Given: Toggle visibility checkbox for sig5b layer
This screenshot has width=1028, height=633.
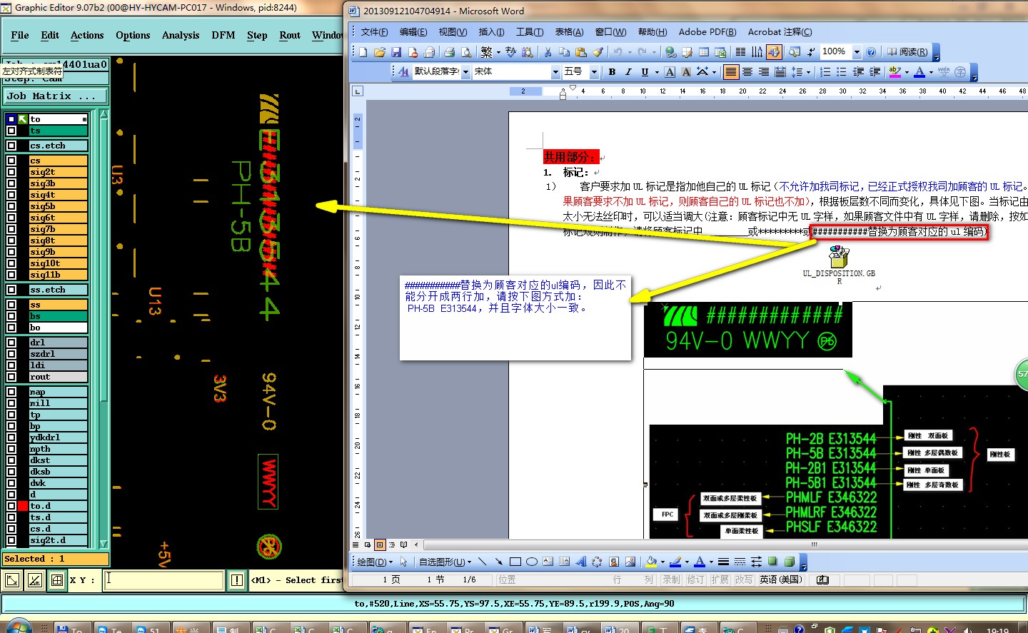Looking at the screenshot, I should (11, 206).
